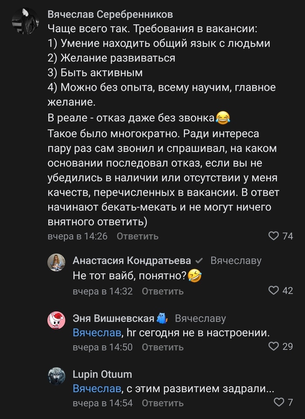Open Lupin Otuum's wolf avatar
Image resolution: width=305 pixels, height=419 pixels.
coord(56,376)
